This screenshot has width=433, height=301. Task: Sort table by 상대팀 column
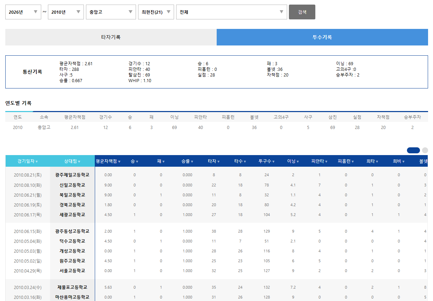click(x=72, y=161)
